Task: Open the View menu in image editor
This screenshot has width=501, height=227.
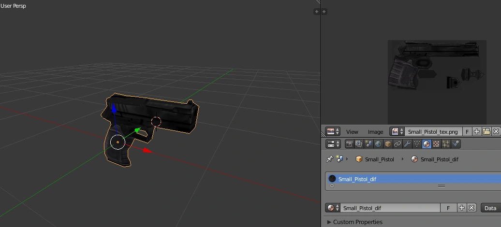Action: pyautogui.click(x=352, y=131)
